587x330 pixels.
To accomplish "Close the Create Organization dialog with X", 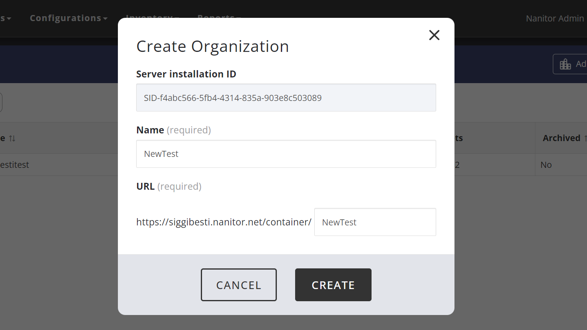I will (x=434, y=35).
